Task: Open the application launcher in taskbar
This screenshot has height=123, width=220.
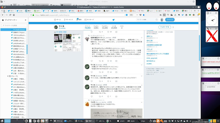Action: (x=2, y=121)
